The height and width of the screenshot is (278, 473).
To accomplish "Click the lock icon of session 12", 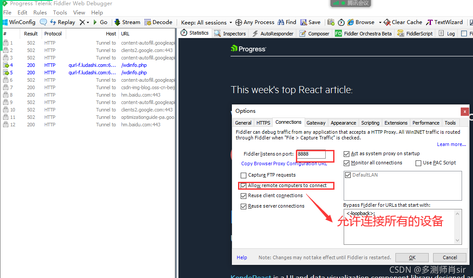I will [5, 125].
